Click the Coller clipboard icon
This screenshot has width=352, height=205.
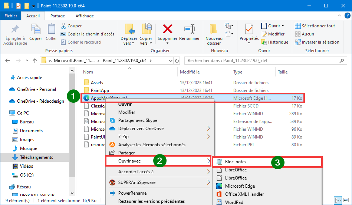coord(52,29)
